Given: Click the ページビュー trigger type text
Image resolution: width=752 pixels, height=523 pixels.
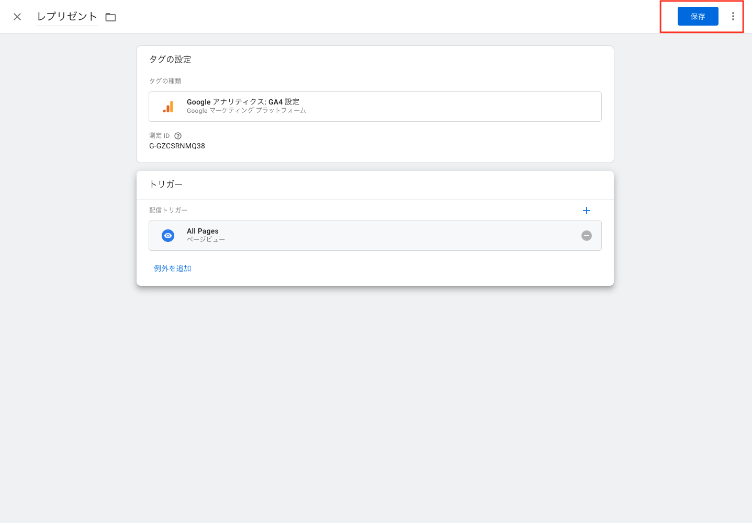Looking at the screenshot, I should (x=206, y=240).
